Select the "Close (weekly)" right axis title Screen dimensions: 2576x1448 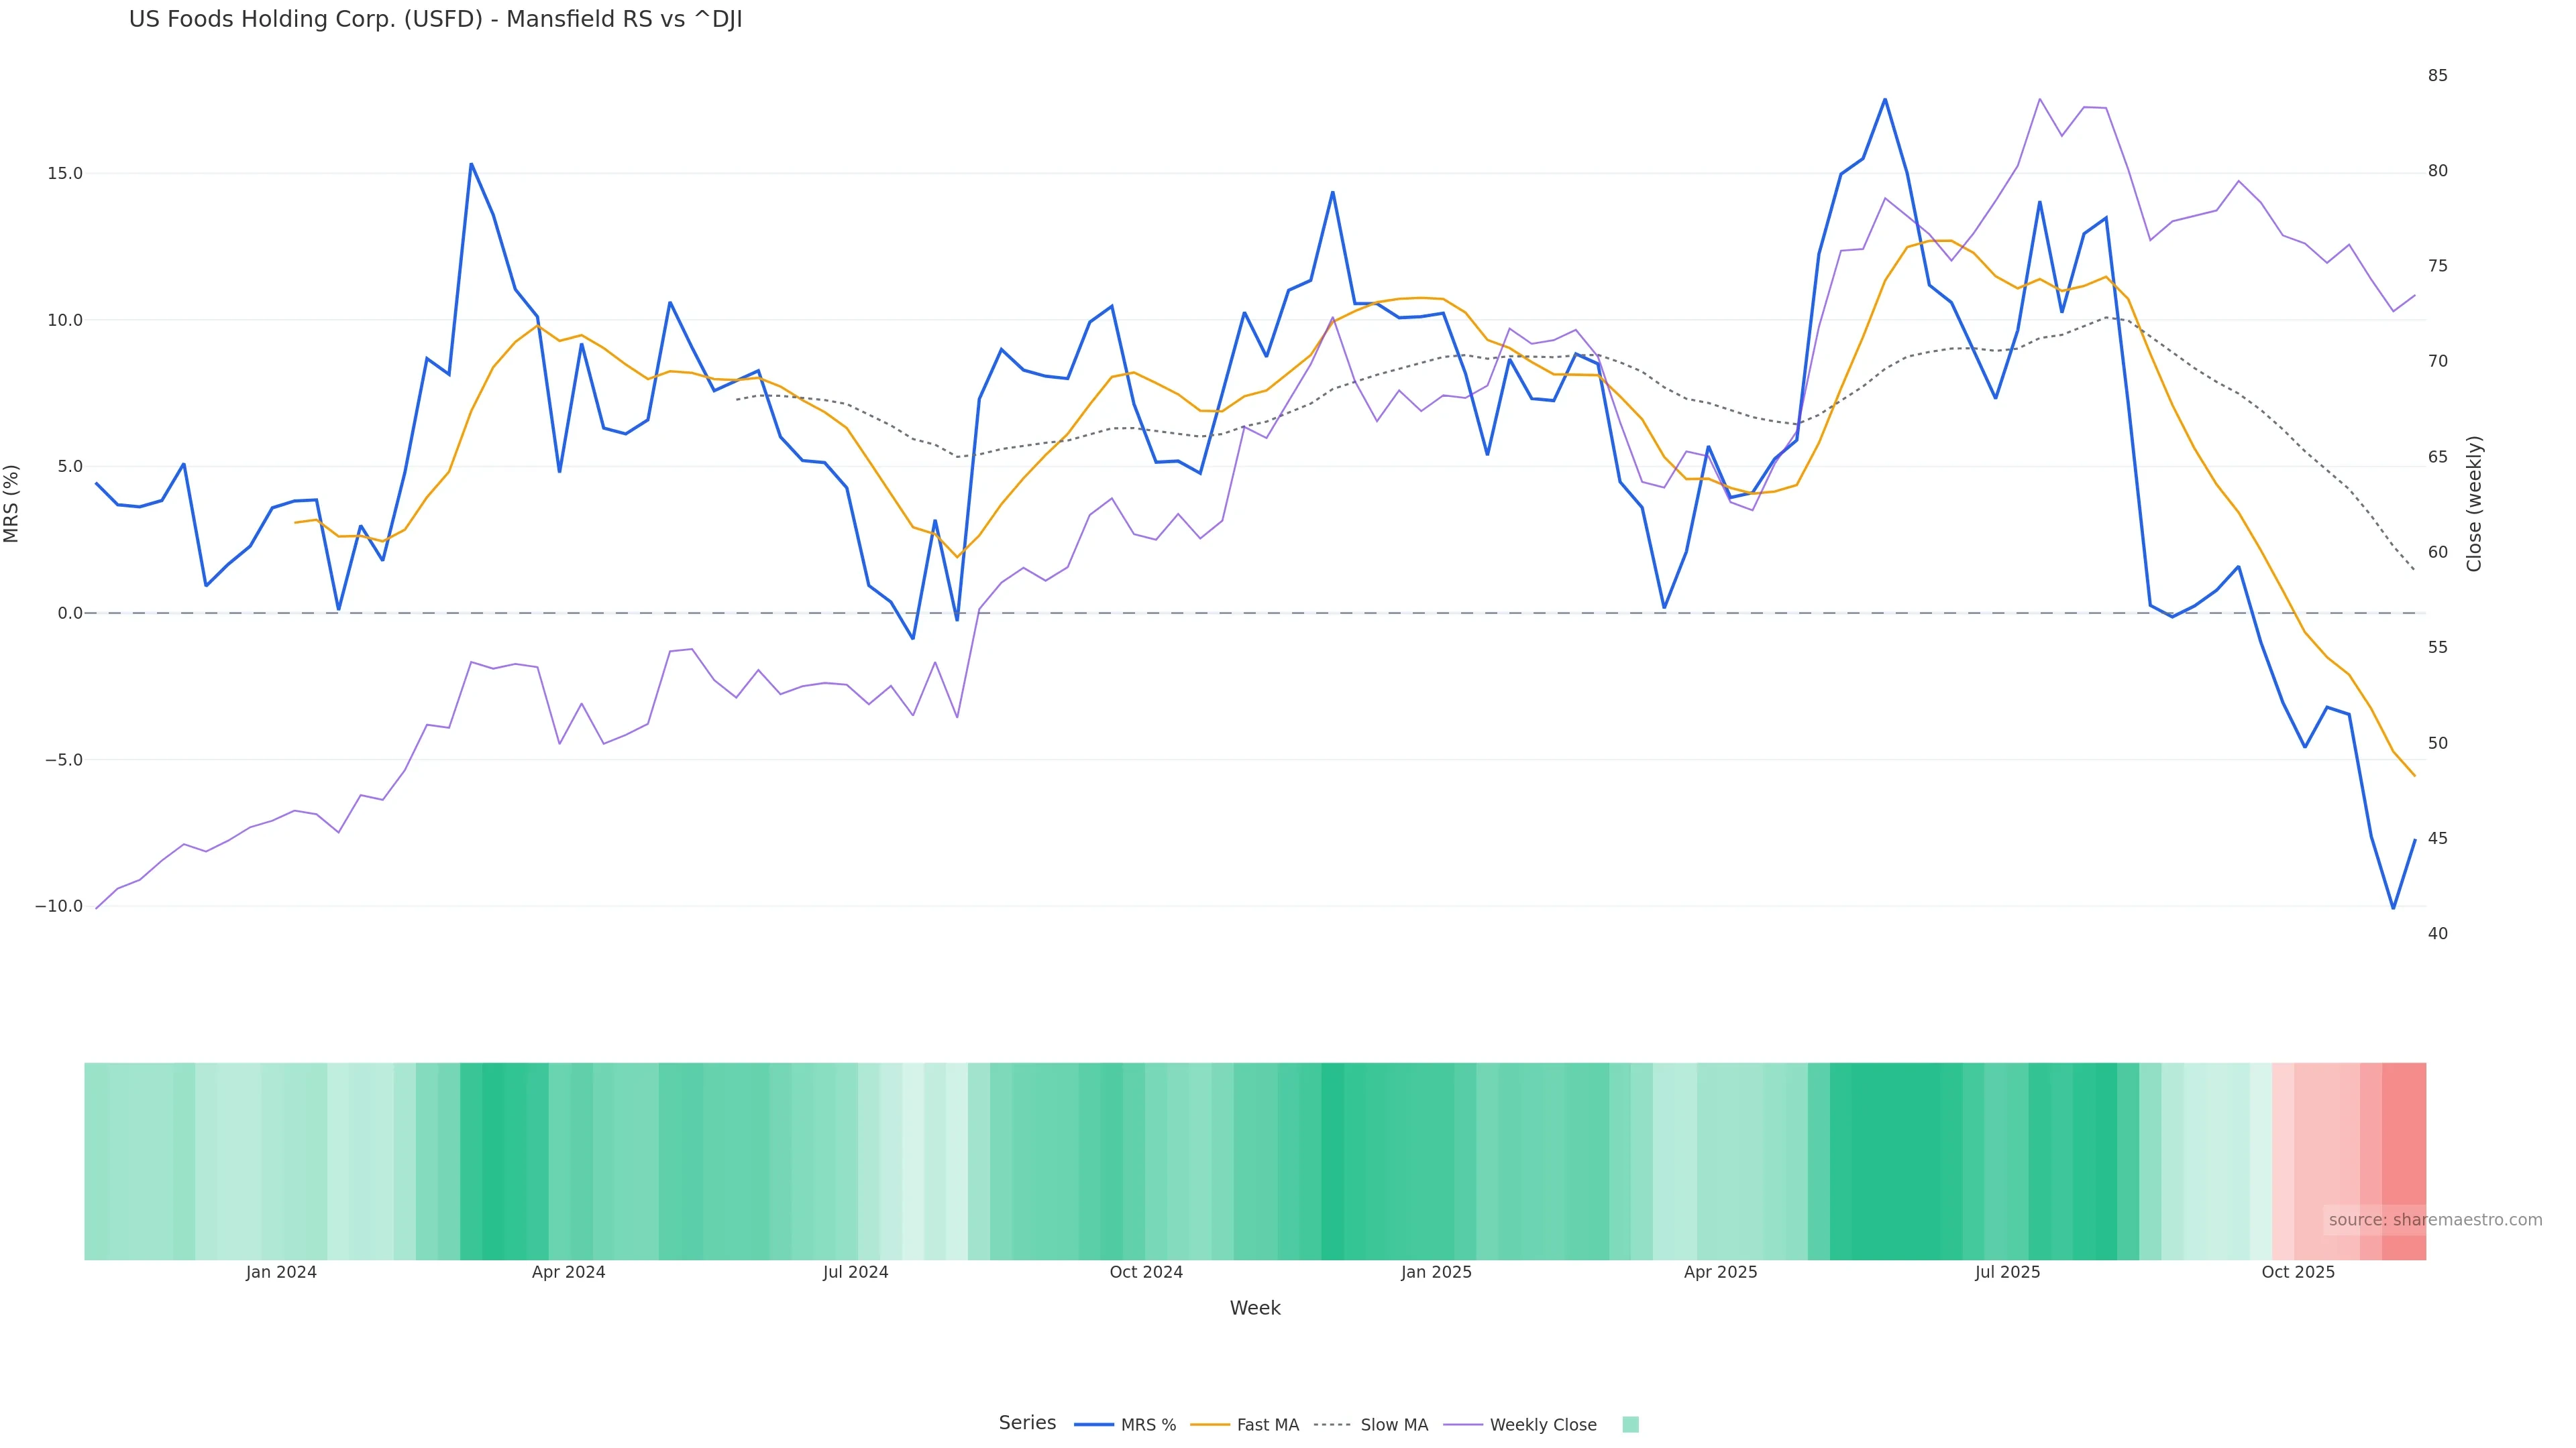[x=2474, y=503]
